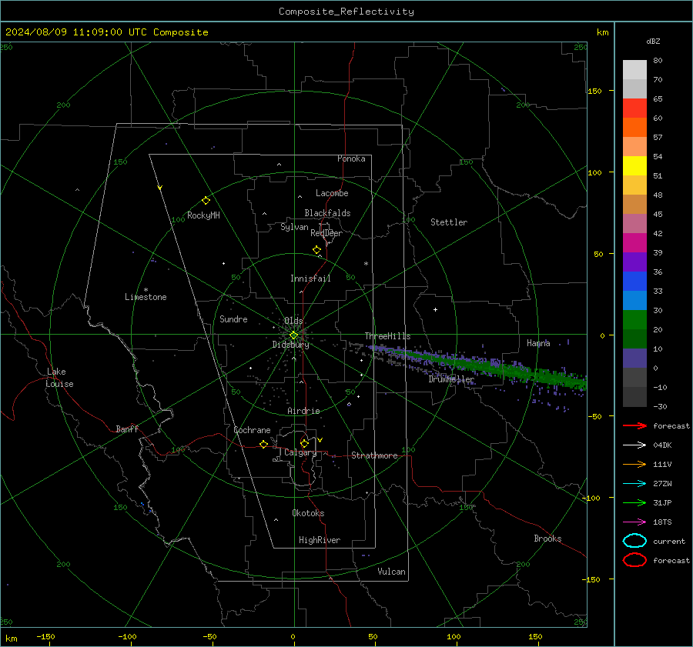
Task: Select the light gray 80–70 dBZ swatch
Action: point(634,70)
